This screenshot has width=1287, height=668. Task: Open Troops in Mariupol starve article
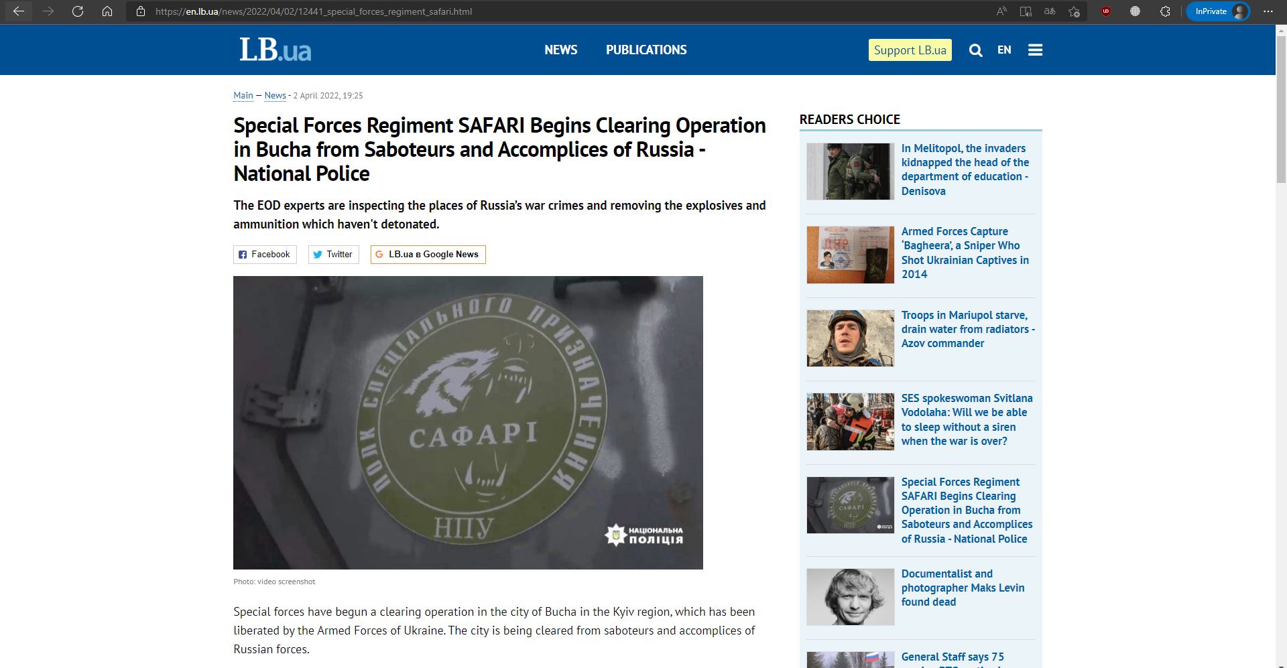coord(968,329)
